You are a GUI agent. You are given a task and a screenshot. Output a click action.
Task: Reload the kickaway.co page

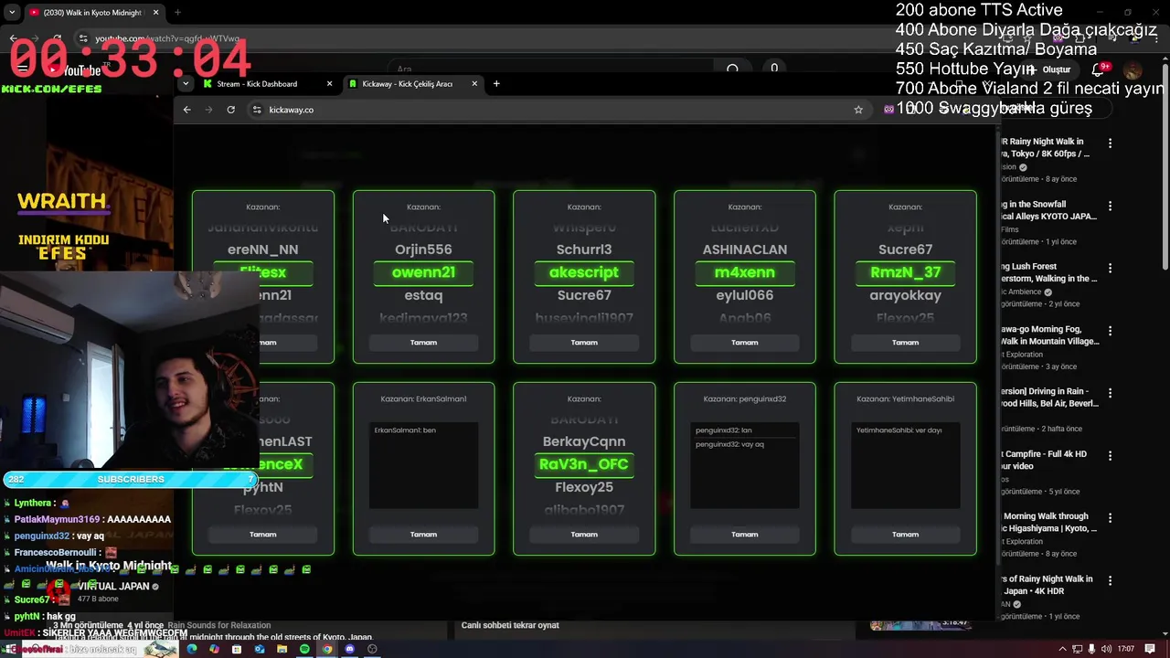click(x=230, y=110)
